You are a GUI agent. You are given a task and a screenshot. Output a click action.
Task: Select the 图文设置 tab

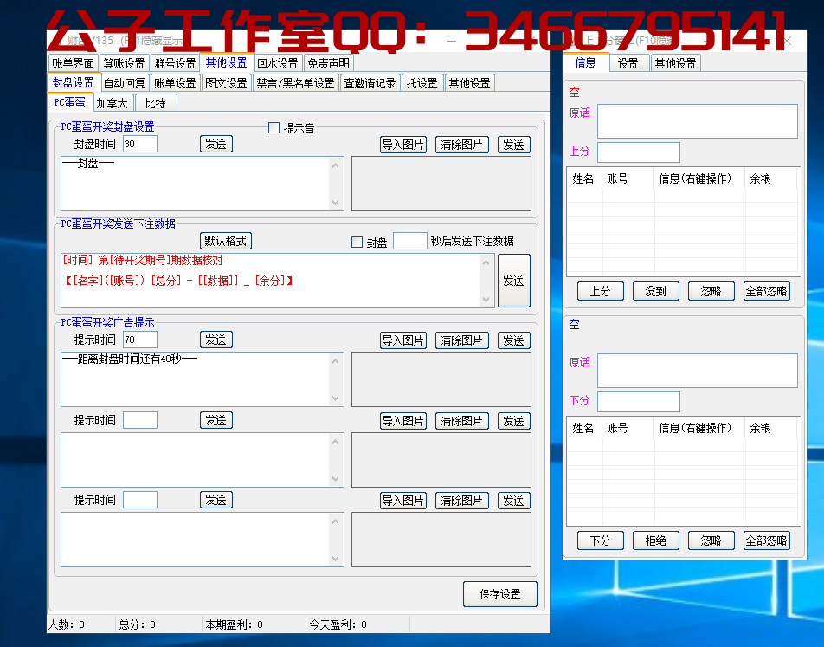tap(226, 84)
